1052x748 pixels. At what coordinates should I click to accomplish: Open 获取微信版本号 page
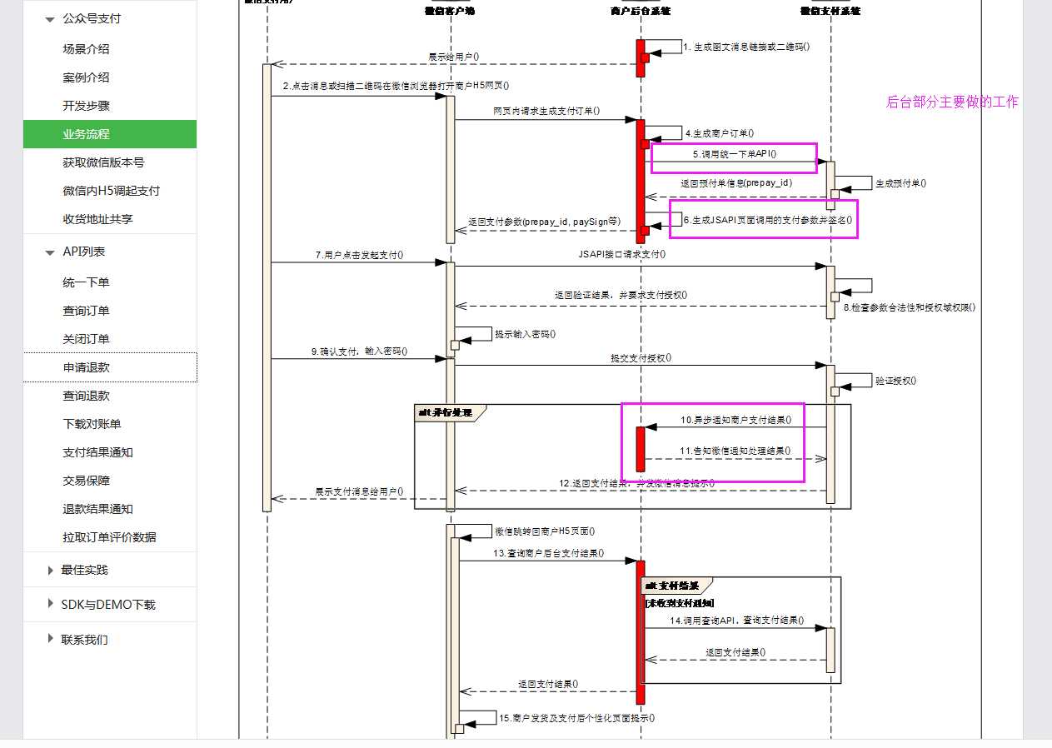(x=103, y=162)
